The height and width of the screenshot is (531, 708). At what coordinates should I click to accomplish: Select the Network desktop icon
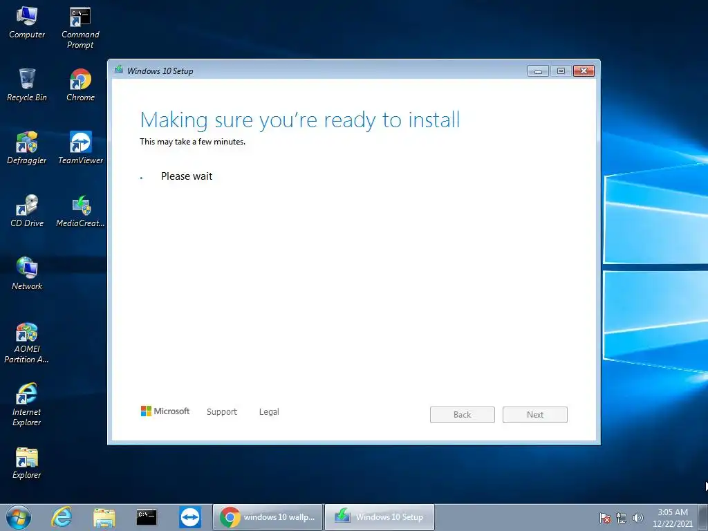click(27, 274)
